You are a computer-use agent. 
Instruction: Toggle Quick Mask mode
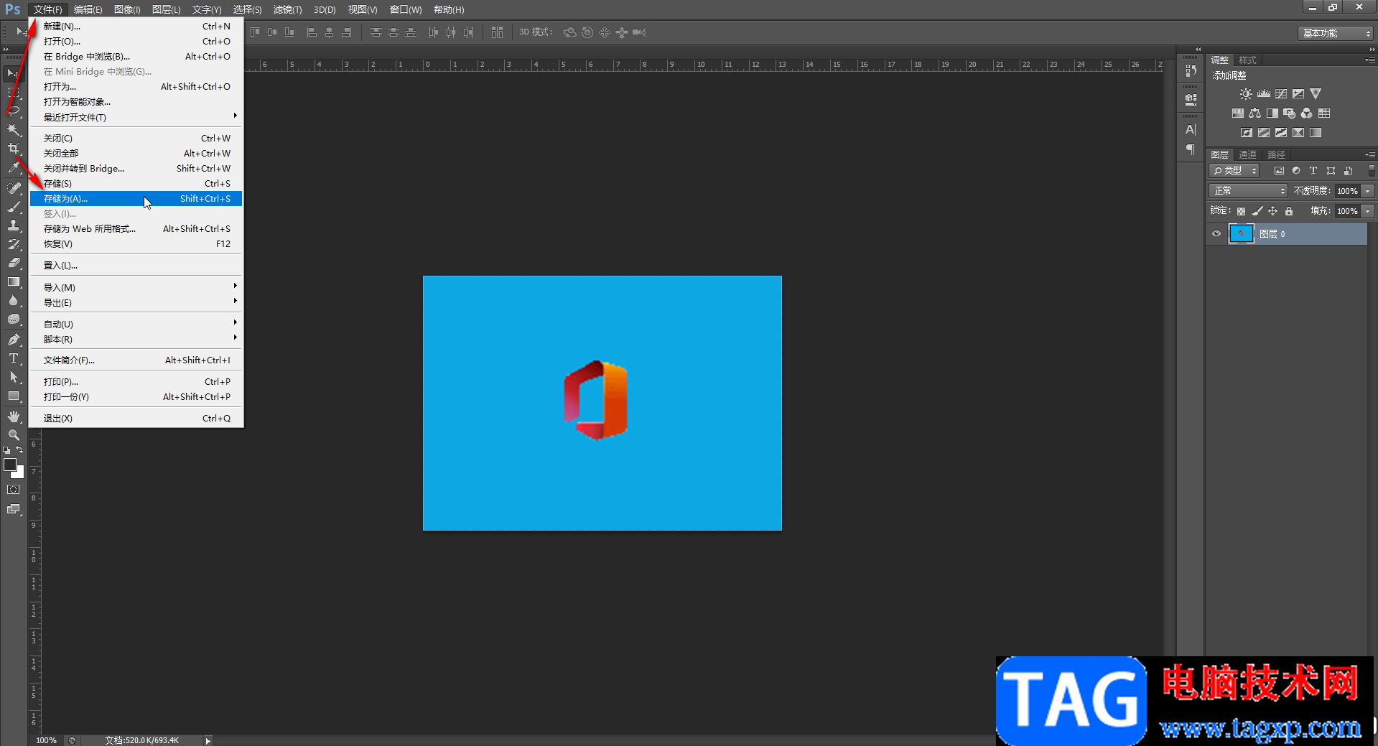coord(13,490)
